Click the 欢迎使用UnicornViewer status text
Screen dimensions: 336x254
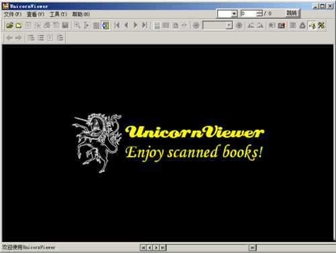[29, 247]
